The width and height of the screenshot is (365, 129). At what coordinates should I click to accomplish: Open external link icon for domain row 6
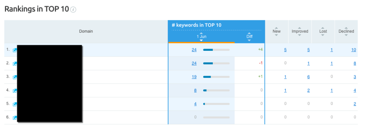15,118
